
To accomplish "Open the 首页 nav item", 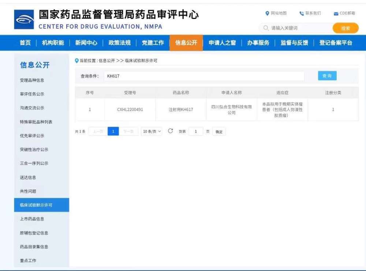I will 25,43.
